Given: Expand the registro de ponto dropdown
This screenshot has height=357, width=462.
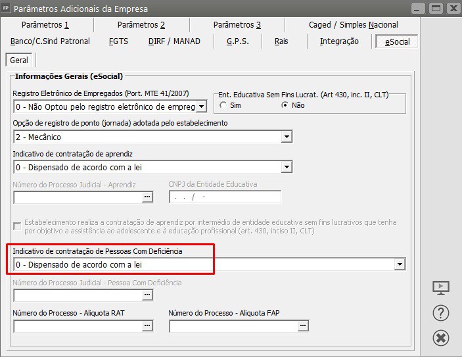Looking at the screenshot, I should pyautogui.click(x=287, y=137).
